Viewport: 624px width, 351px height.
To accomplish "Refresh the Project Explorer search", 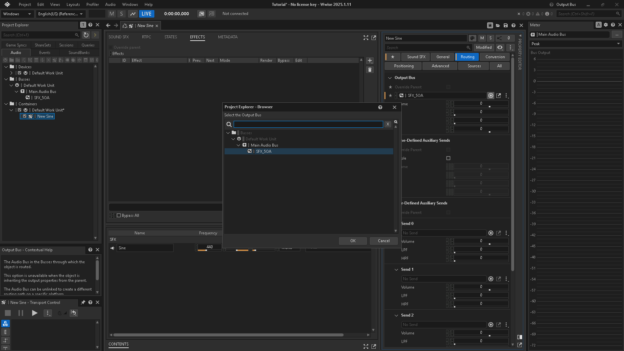I will 86,35.
